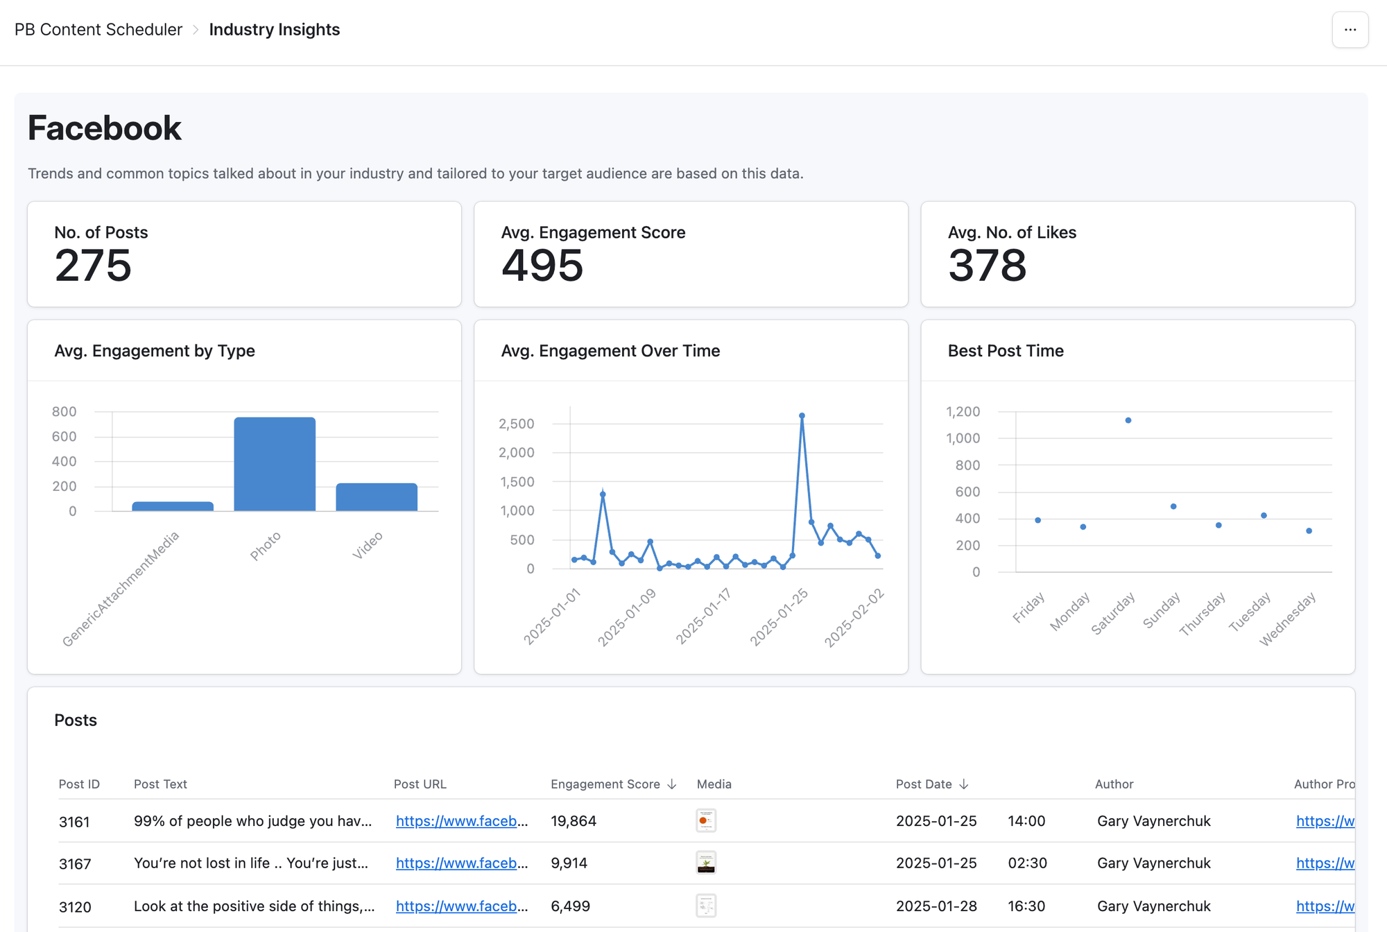
Task: Click the Photo bar in engagement chart
Action: (275, 464)
